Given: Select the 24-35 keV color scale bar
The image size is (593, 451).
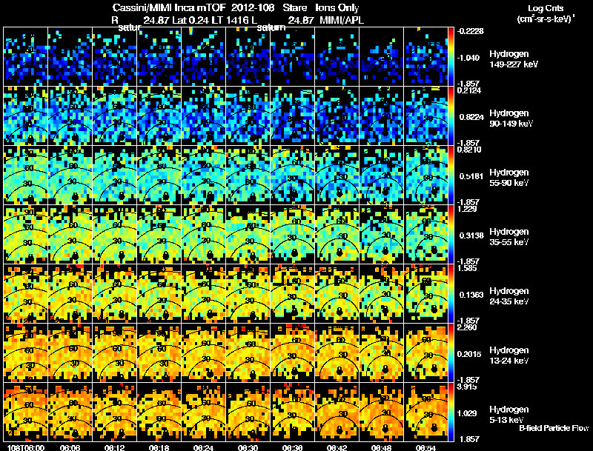Looking at the screenshot, I should [x=451, y=293].
